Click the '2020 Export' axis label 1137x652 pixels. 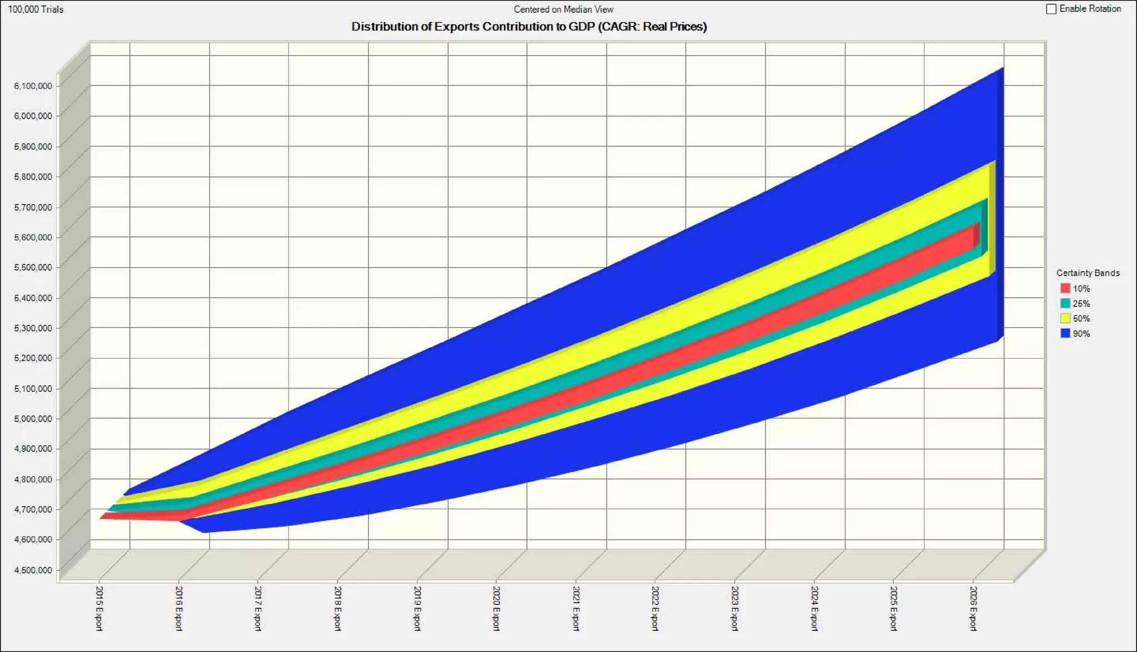(496, 608)
